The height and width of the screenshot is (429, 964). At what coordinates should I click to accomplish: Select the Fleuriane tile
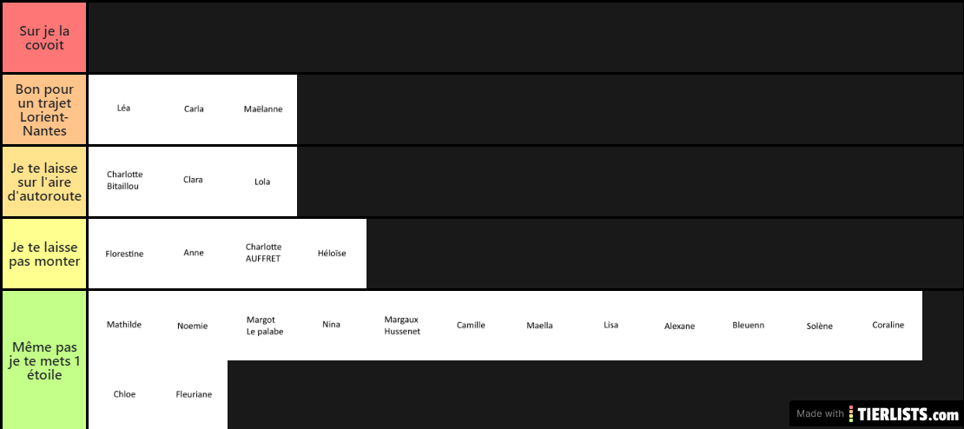tap(193, 394)
